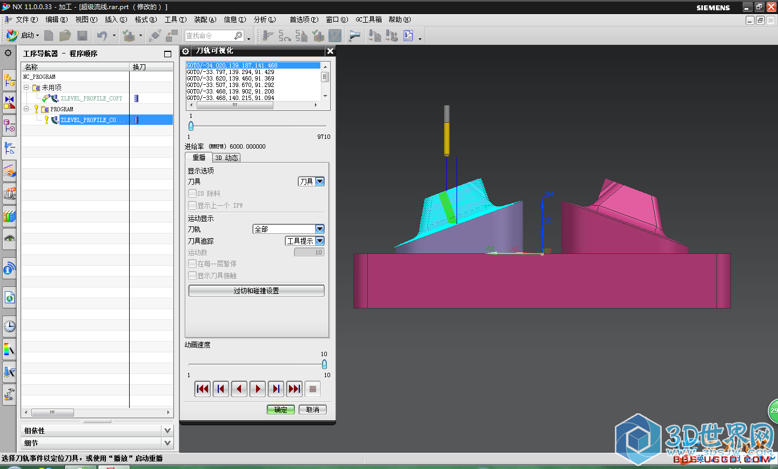Open the Part Navigator sidebar tab

(x=9, y=125)
